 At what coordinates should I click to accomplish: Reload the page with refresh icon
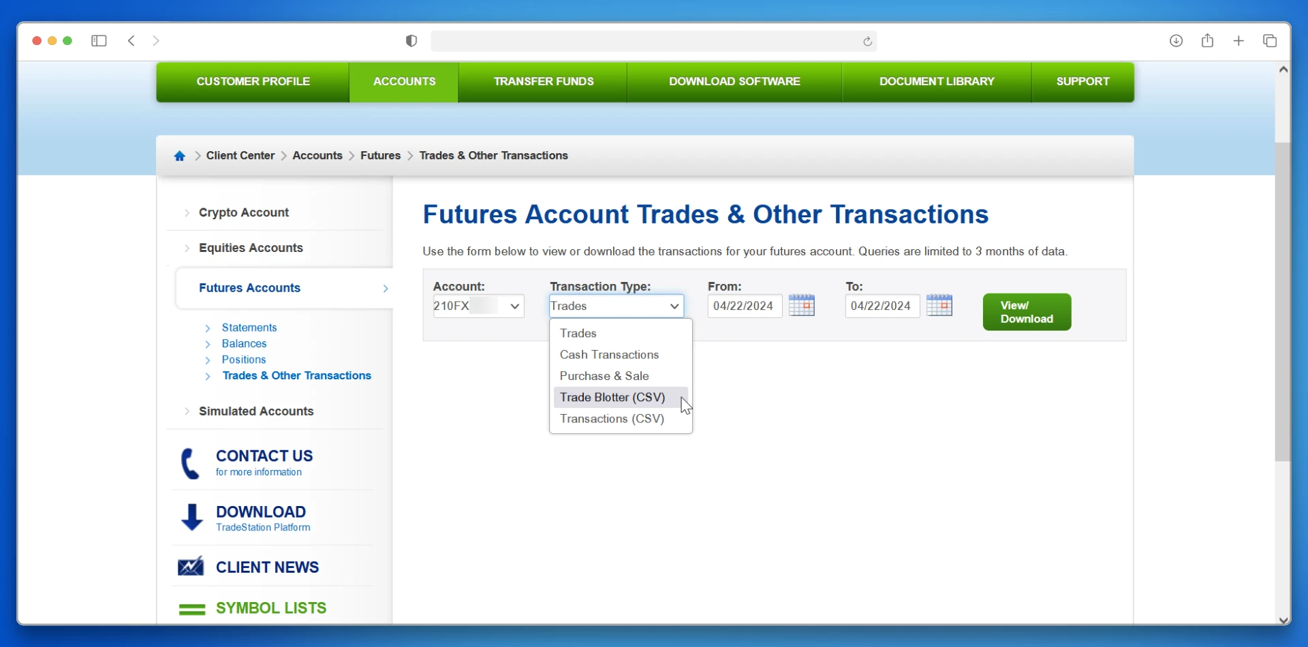[x=867, y=42]
